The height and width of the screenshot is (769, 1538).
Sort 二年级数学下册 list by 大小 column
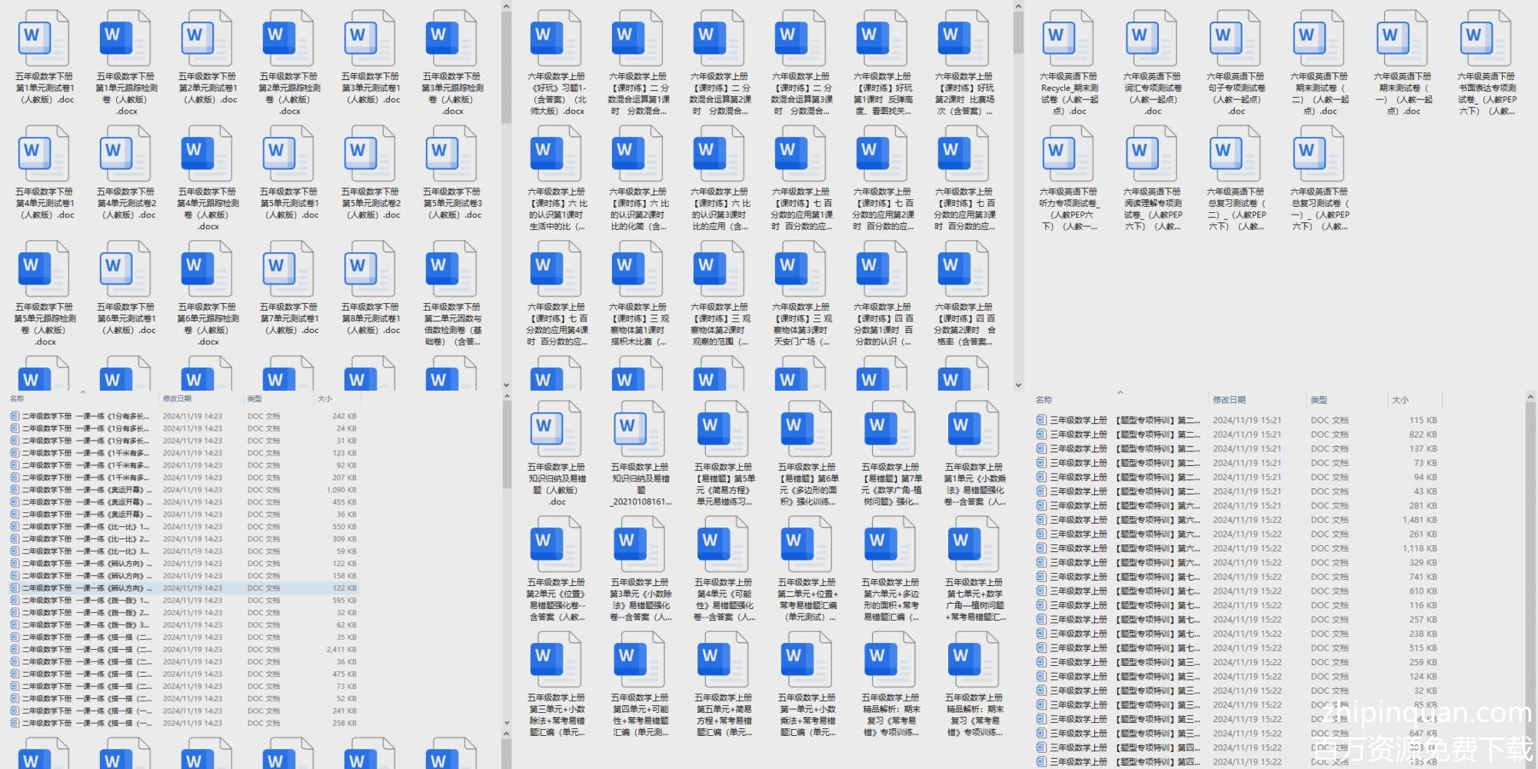point(325,398)
